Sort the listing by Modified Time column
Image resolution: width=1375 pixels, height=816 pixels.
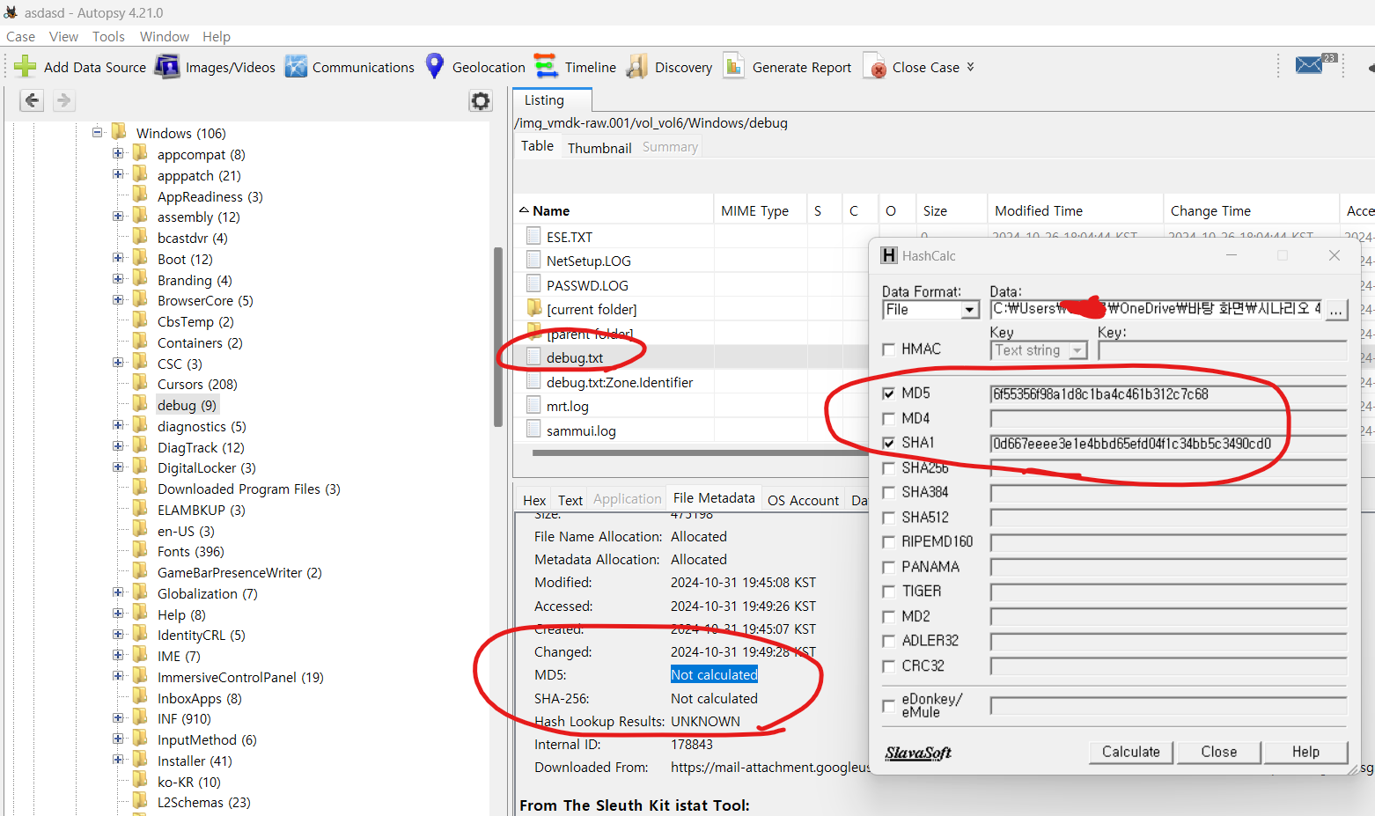pyautogui.click(x=1075, y=210)
